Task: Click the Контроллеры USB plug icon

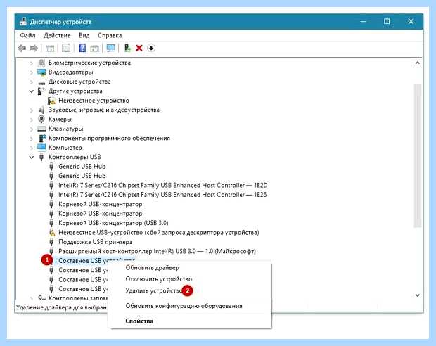Action: click(x=41, y=157)
